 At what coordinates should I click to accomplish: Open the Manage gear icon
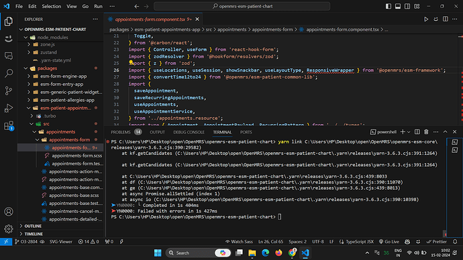tap(9, 229)
